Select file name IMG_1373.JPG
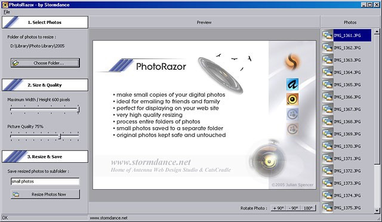 tap(347, 183)
